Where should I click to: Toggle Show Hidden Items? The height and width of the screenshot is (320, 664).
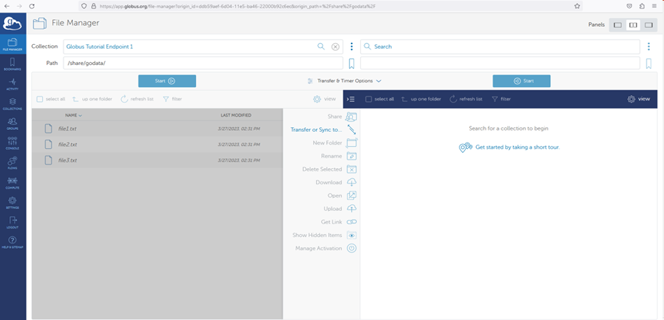[351, 236]
